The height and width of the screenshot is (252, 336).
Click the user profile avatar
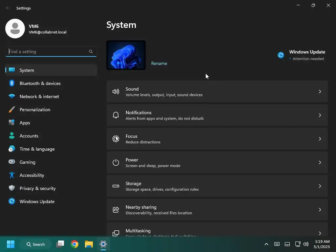pyautogui.click(x=15, y=29)
